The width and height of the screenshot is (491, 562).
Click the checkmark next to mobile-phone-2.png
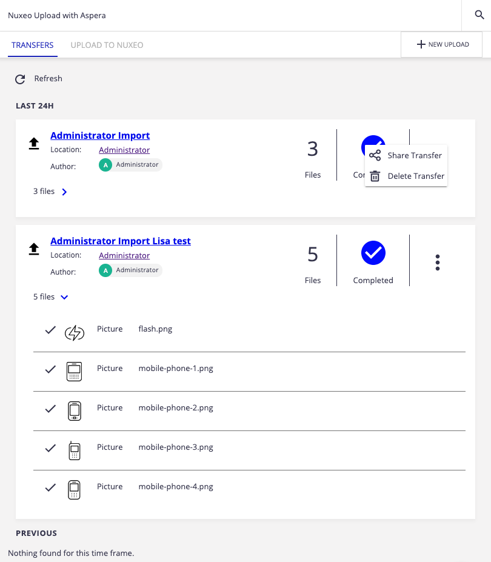(51, 409)
